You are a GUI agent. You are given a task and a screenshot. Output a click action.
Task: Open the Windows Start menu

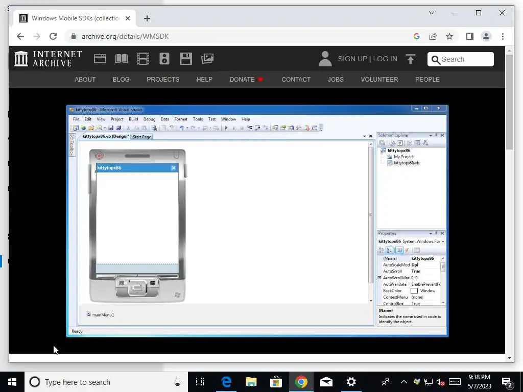click(12, 382)
